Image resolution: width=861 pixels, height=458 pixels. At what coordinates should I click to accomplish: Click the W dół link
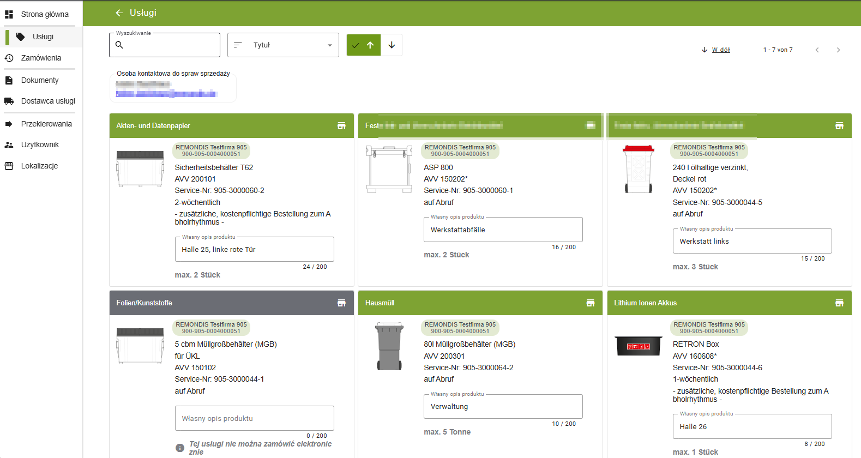(x=720, y=50)
